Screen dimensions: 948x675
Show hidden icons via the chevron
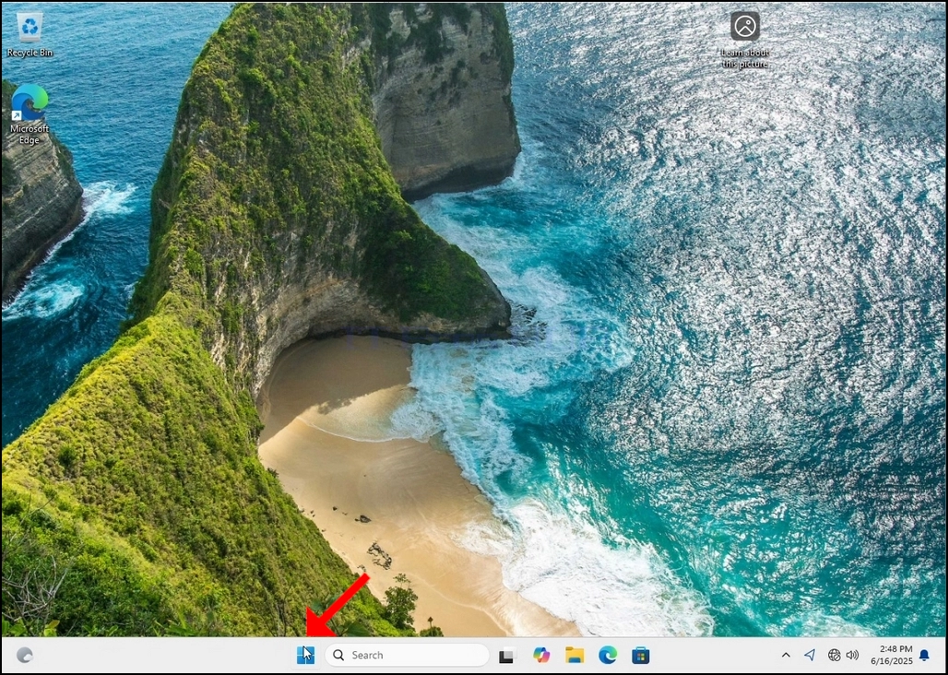[x=786, y=655]
